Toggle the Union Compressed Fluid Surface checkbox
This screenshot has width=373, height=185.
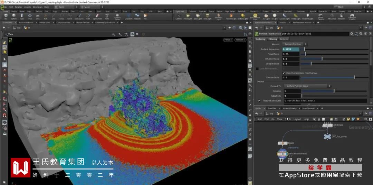[x=284, y=73]
